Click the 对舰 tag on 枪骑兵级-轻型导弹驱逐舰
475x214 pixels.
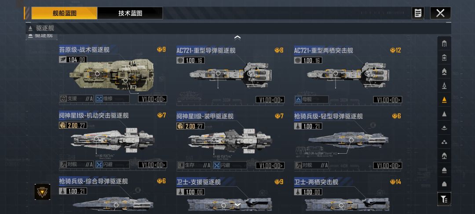311,165
